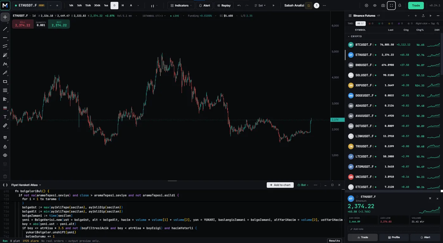Open the Binance Futures watchlist dropdown

click(x=408, y=16)
